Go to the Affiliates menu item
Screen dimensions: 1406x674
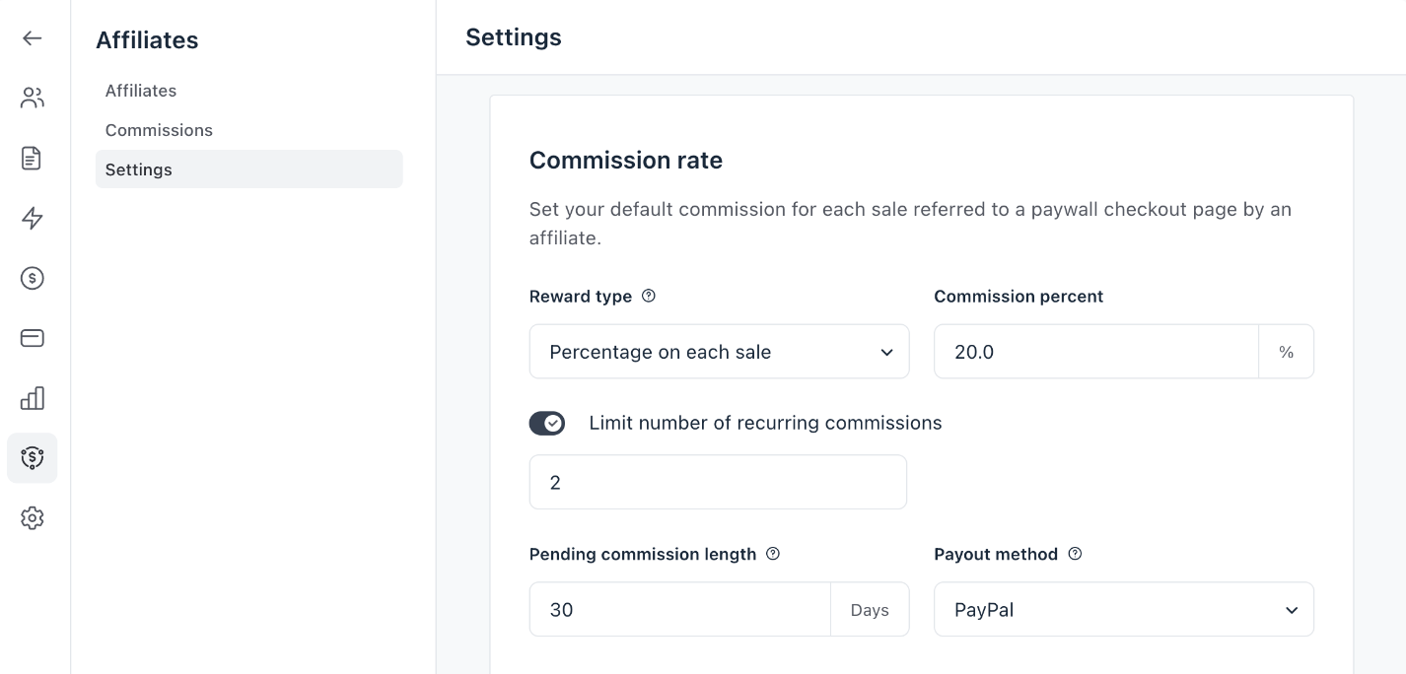click(x=141, y=91)
